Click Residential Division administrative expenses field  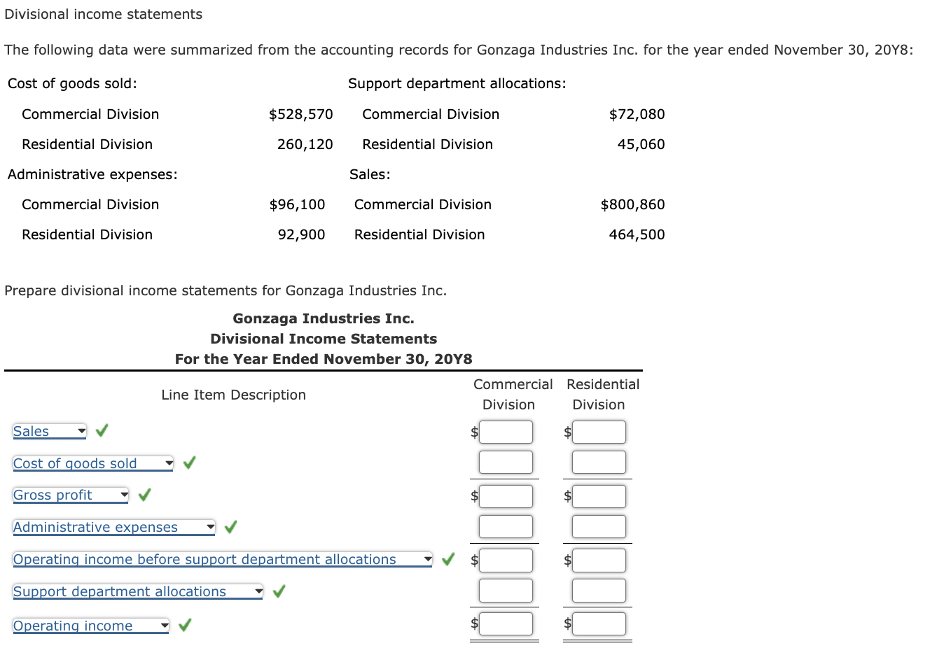(599, 526)
